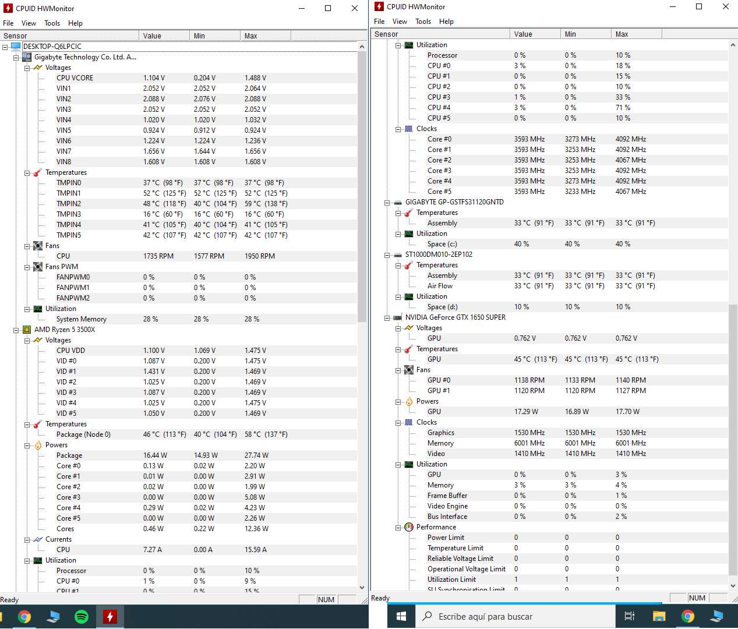Collapse the ST1000DM010-2EP102 node
Screen dimensions: 738x629
pos(387,255)
